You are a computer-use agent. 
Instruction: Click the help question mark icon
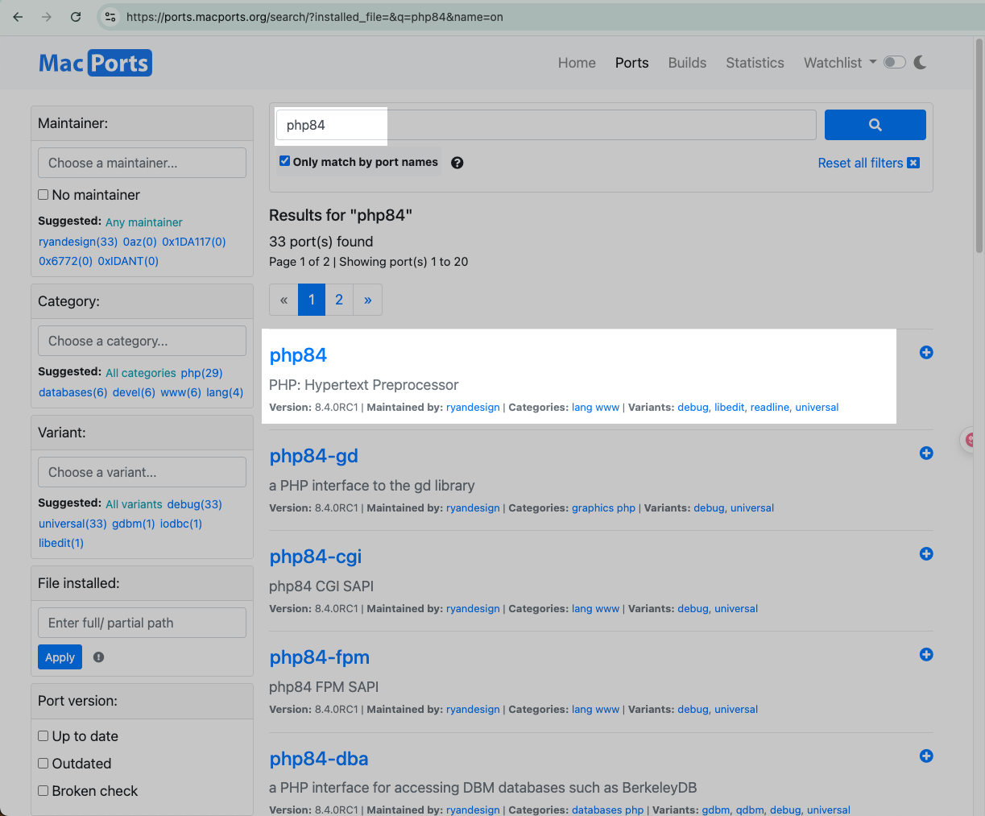click(457, 163)
